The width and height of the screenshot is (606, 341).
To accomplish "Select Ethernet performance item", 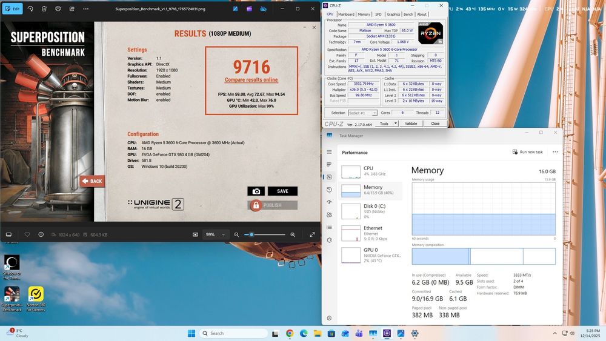I will [x=371, y=233].
